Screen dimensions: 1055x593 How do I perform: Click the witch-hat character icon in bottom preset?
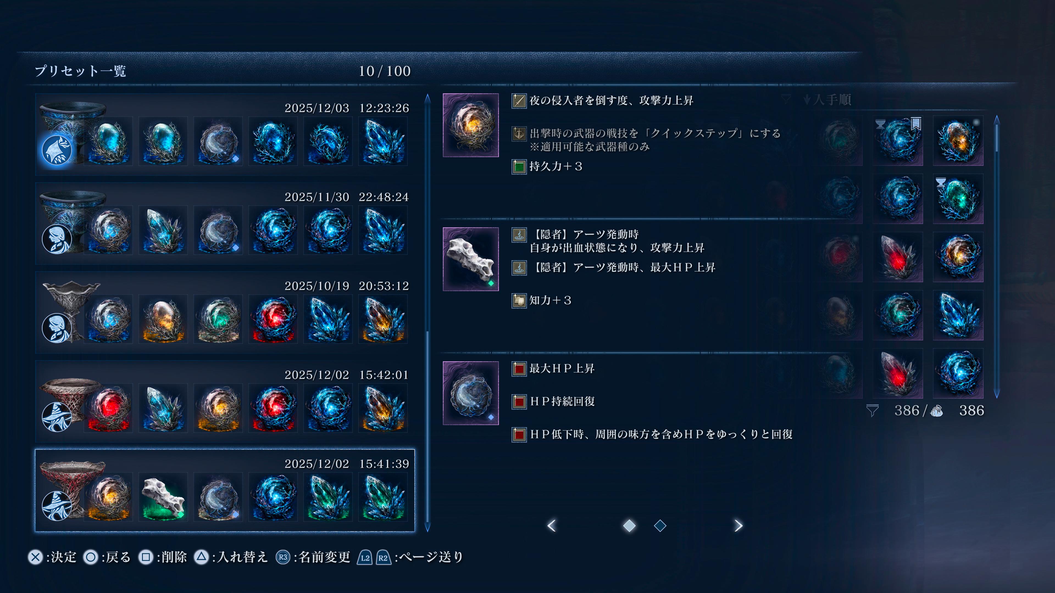pyautogui.click(x=57, y=506)
